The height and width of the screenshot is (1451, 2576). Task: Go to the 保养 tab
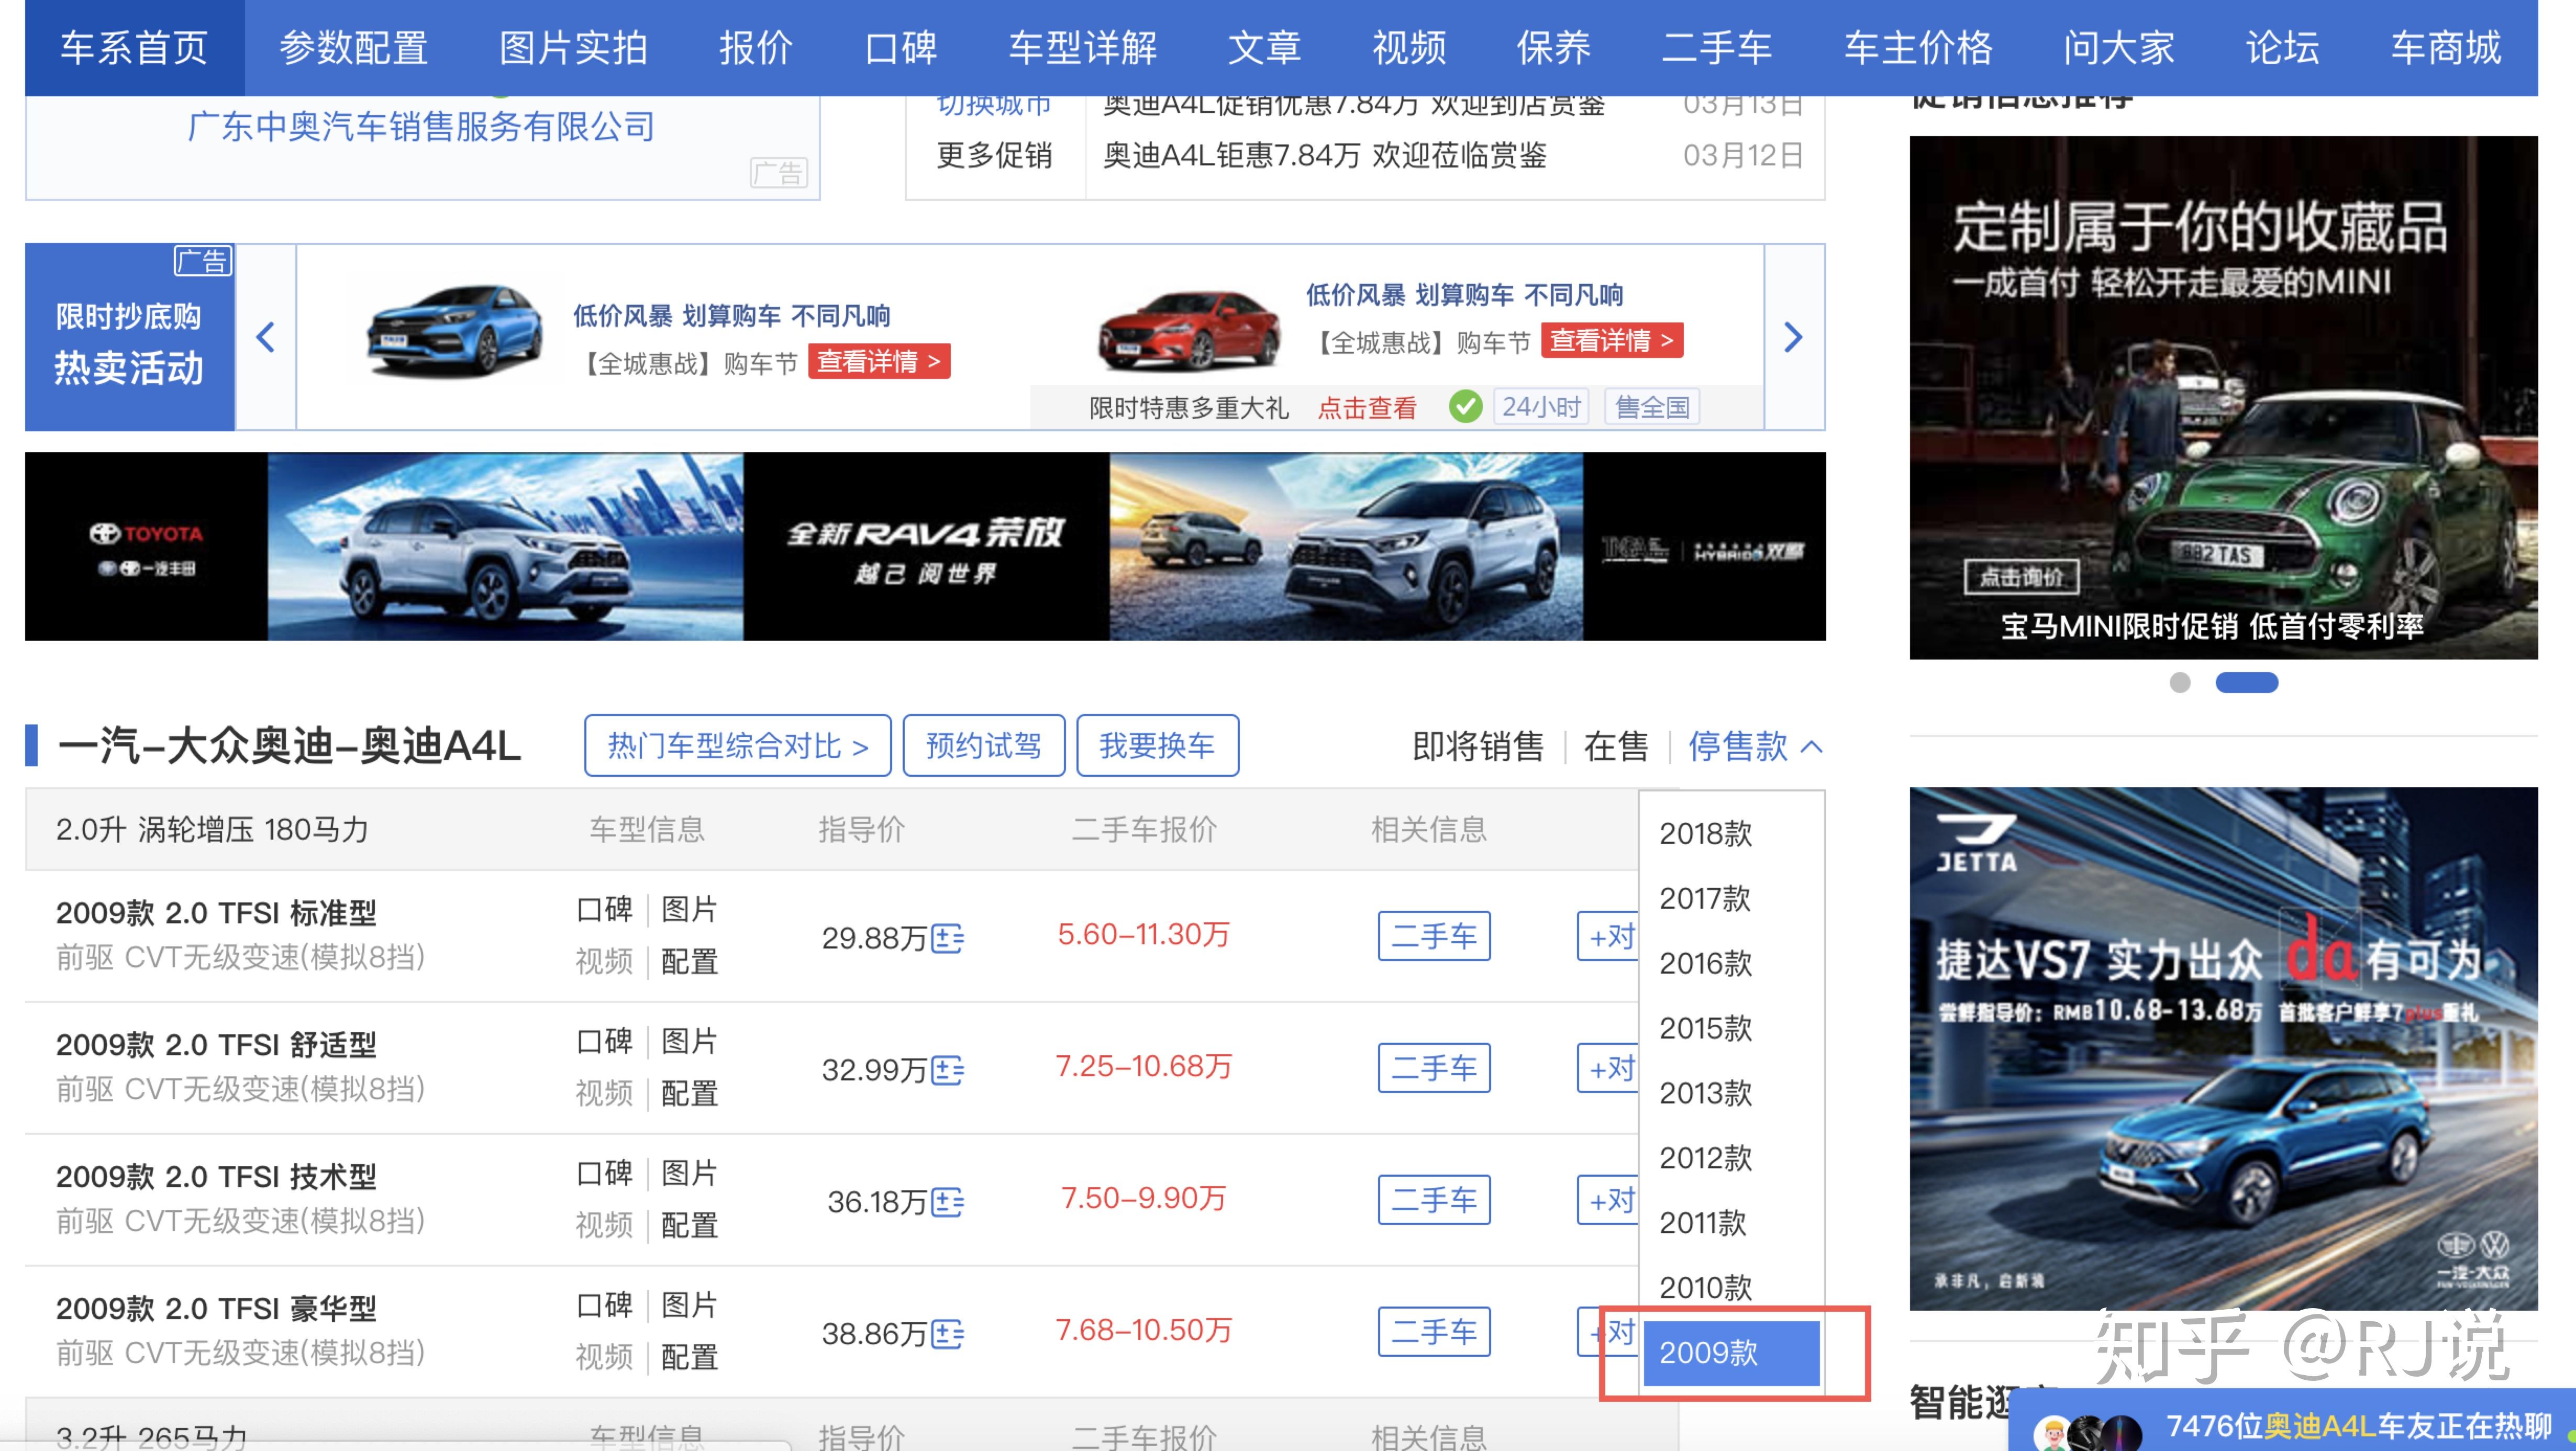[x=1553, y=47]
